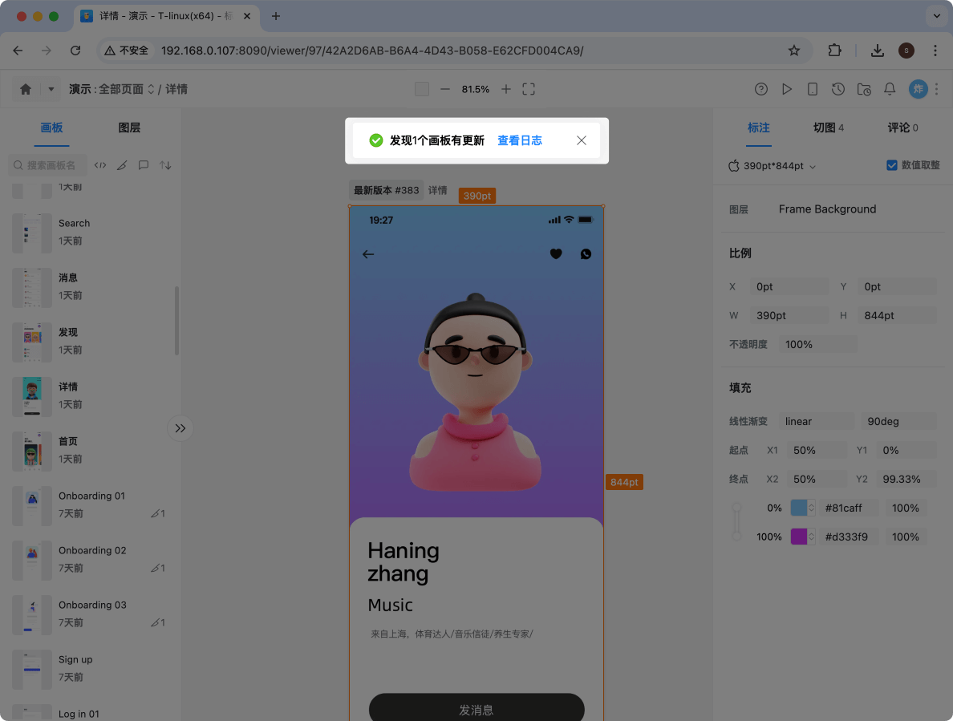Click the 不透明度 100% value

coord(818,344)
